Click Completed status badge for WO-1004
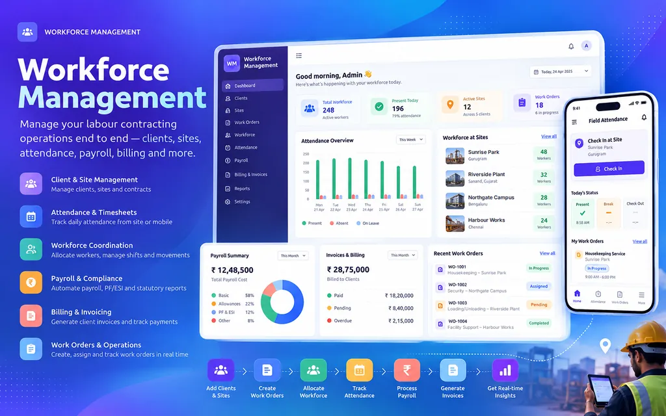The width and height of the screenshot is (666, 416). pyautogui.click(x=539, y=323)
